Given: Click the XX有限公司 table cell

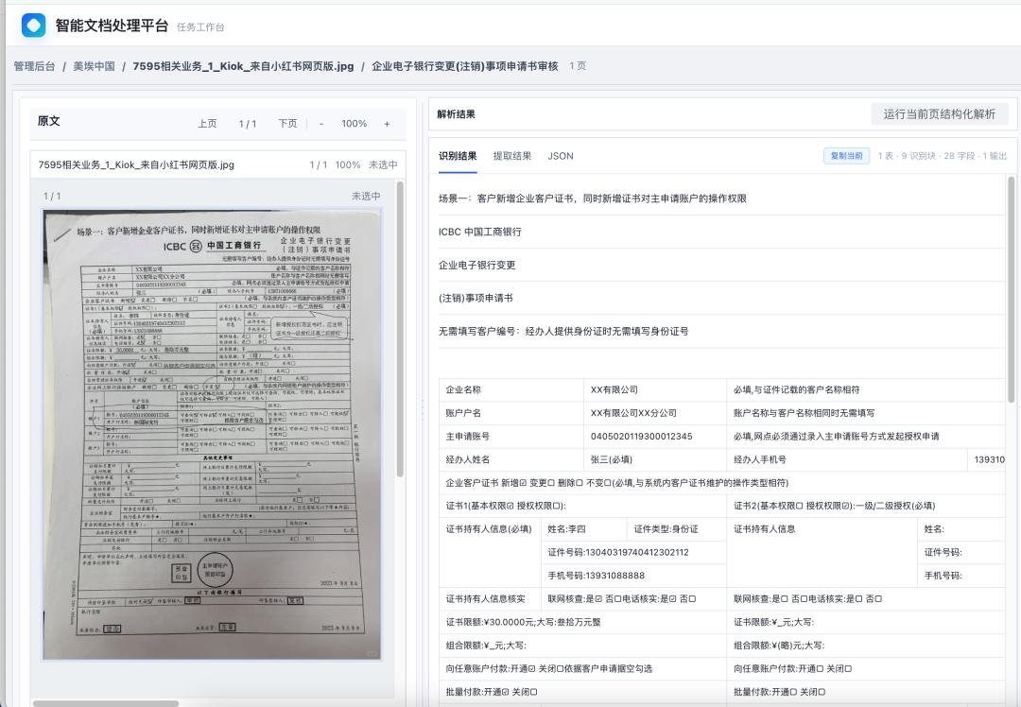Looking at the screenshot, I should click(x=655, y=390).
